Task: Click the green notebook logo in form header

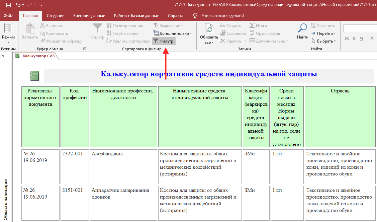Action: coord(34,76)
